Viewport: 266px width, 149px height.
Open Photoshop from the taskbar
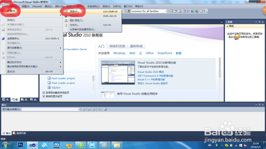[20, 145]
